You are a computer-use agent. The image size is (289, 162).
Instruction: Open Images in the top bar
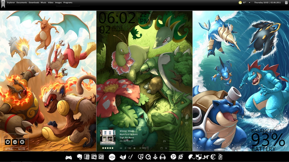coord(58,3)
